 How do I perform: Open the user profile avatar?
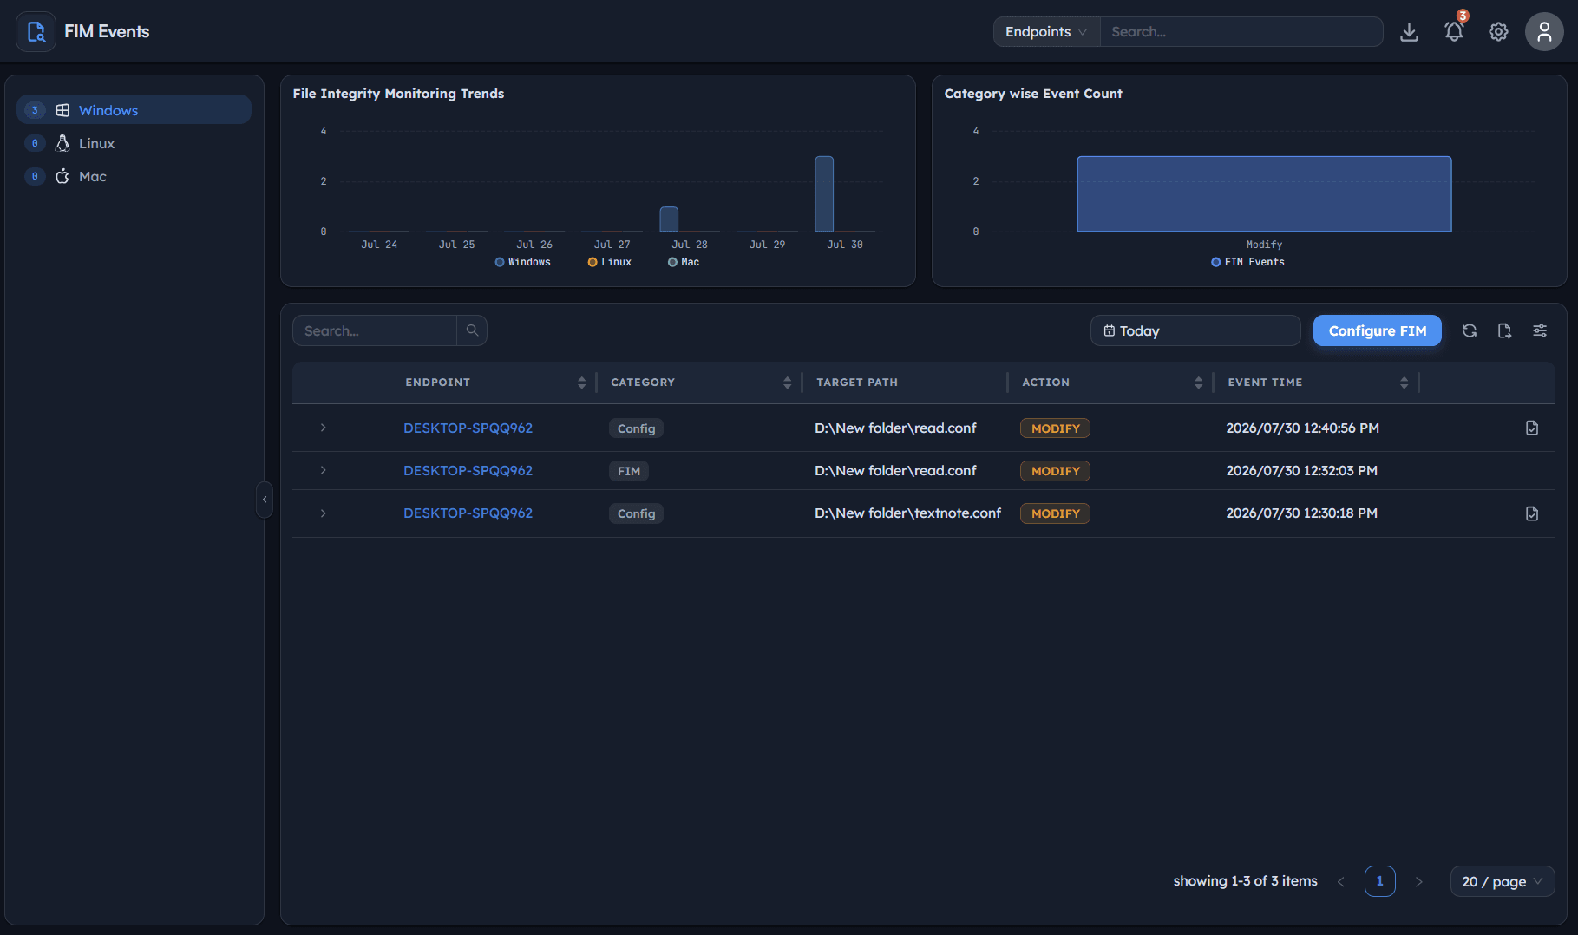pyautogui.click(x=1544, y=32)
